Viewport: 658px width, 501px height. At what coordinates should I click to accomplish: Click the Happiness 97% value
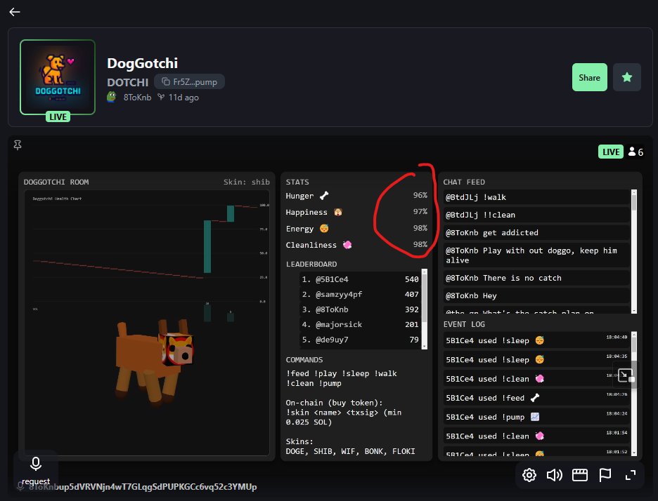[x=420, y=211]
